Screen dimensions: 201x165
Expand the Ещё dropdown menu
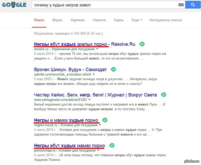137,20
